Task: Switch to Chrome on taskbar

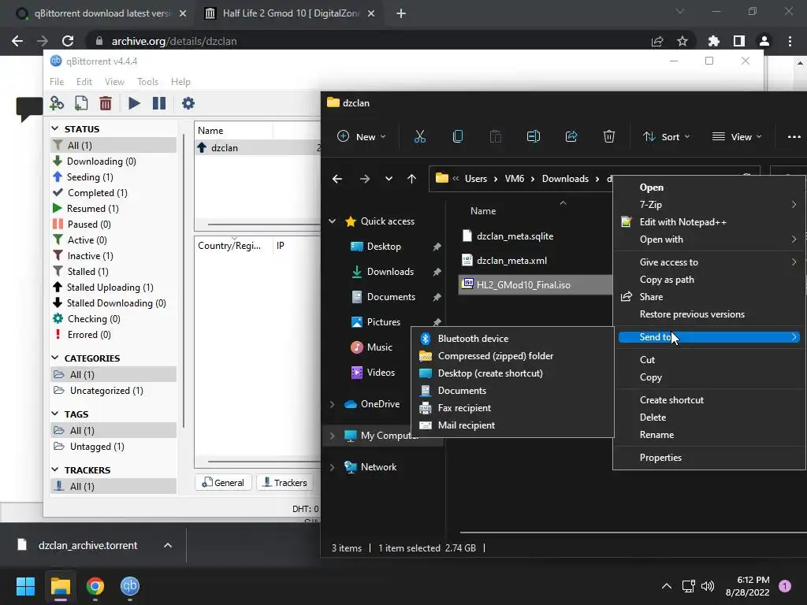Action: click(95, 586)
